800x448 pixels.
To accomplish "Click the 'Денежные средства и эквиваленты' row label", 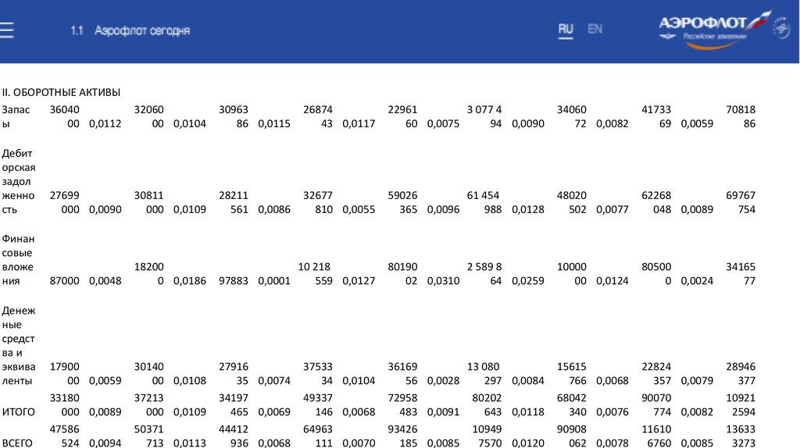I will click(19, 345).
